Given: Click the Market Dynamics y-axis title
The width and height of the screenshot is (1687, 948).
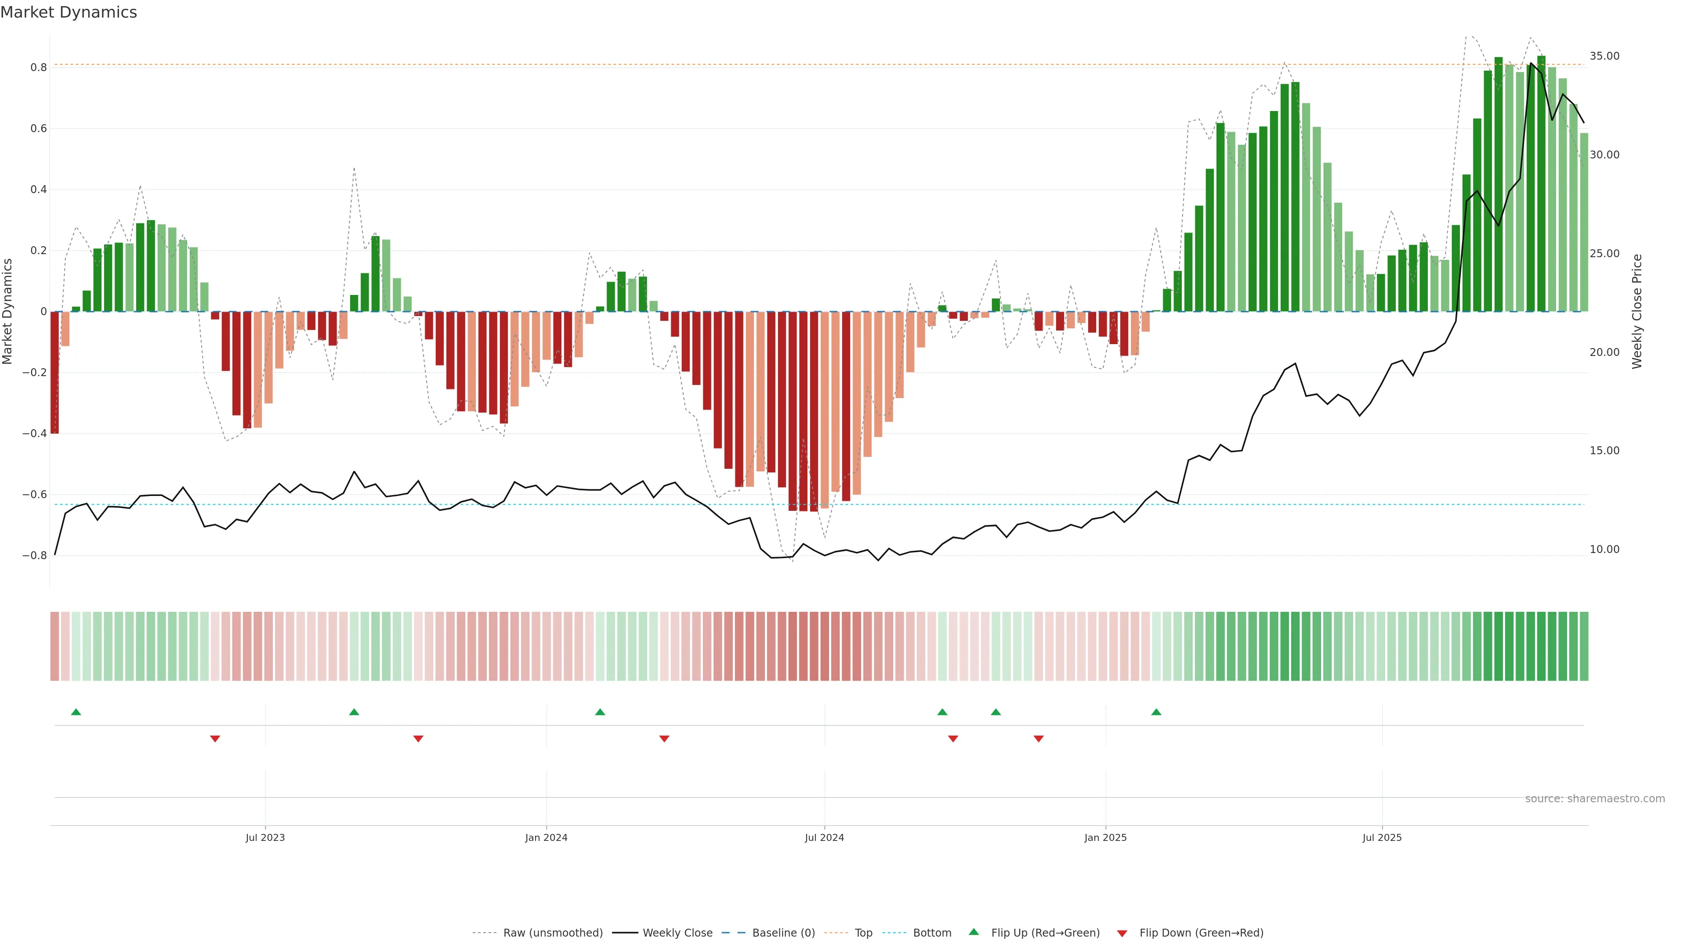Looking at the screenshot, I should [x=8, y=312].
